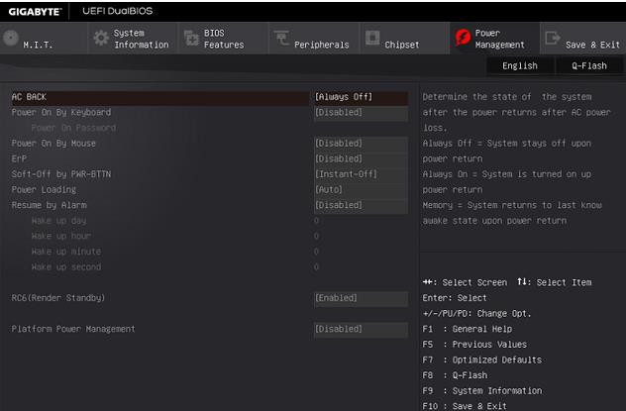The height and width of the screenshot is (411, 626).
Task: Click the Chipset tab icon
Action: point(372,39)
